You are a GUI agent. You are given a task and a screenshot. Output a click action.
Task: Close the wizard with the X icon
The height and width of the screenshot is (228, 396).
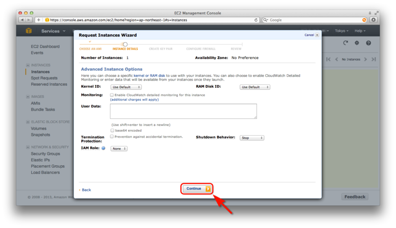point(317,35)
